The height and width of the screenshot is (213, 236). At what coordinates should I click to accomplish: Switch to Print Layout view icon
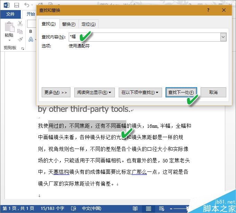point(149,208)
